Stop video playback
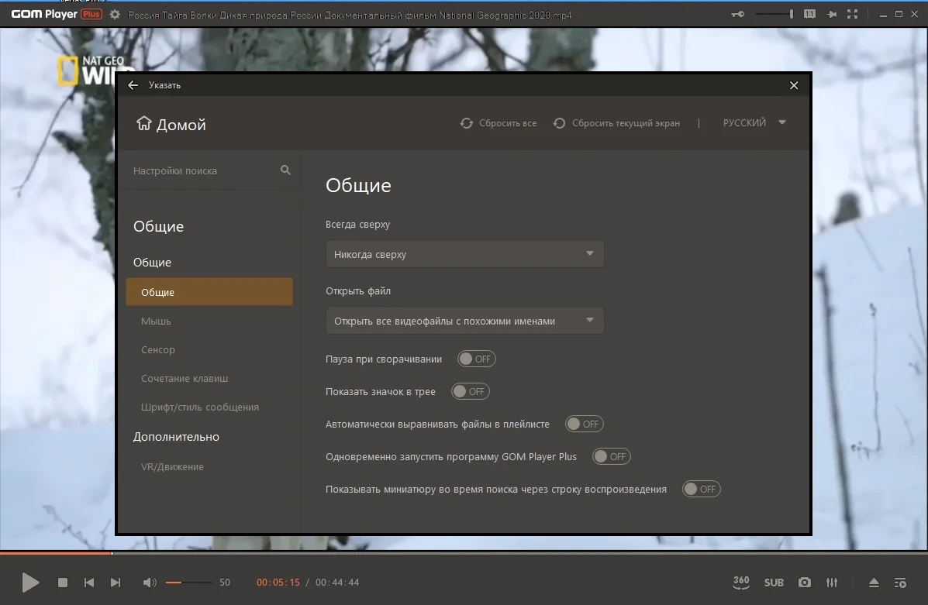This screenshot has height=605, width=928. (63, 583)
